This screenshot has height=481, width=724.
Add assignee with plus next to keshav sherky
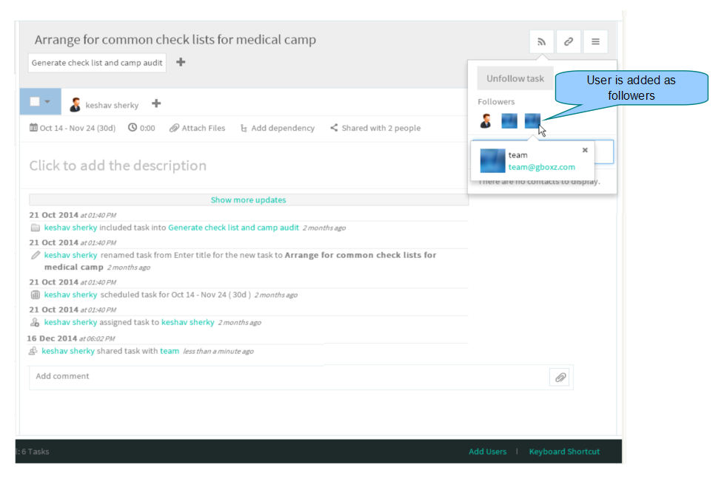point(156,103)
